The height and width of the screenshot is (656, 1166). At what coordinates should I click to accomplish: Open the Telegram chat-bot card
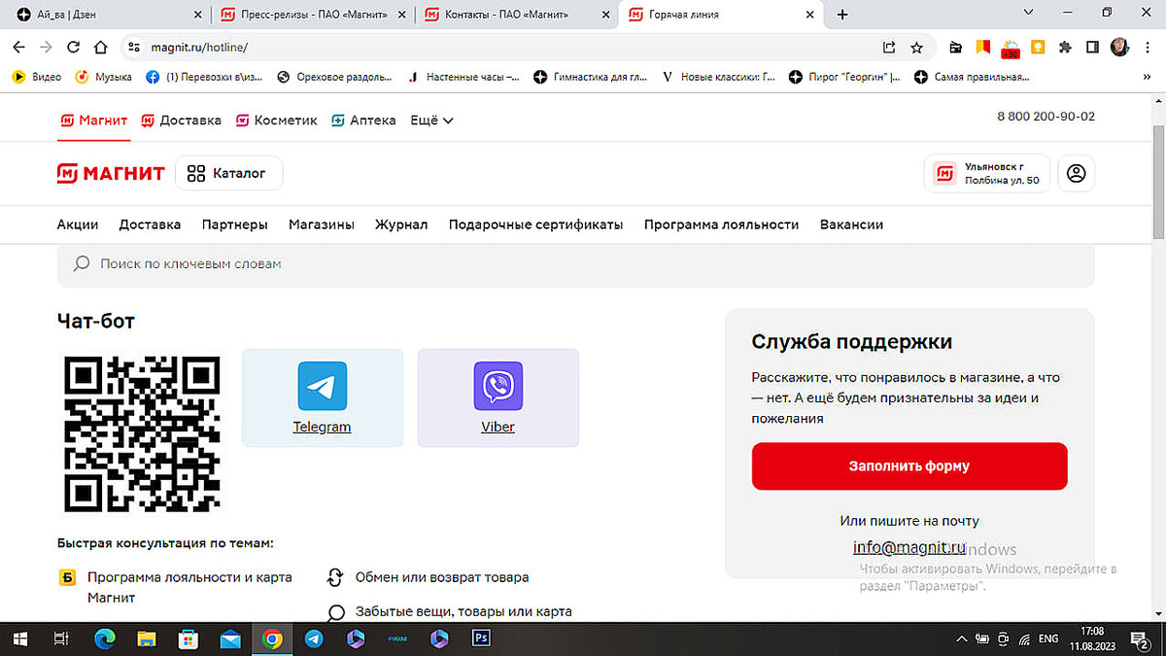click(x=322, y=397)
